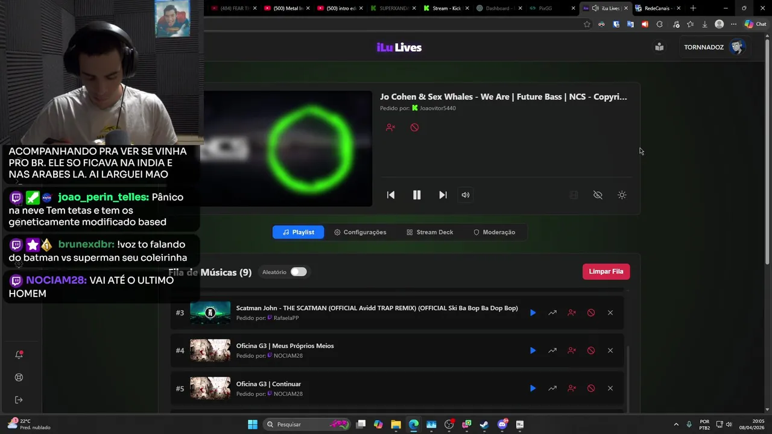The height and width of the screenshot is (434, 772).
Task: Skip to the next track
Action: (x=443, y=195)
